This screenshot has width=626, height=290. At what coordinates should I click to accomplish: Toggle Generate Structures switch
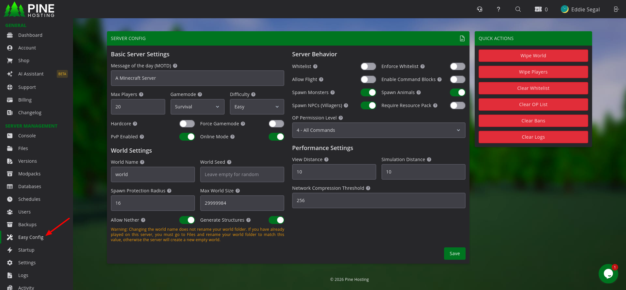click(x=276, y=220)
